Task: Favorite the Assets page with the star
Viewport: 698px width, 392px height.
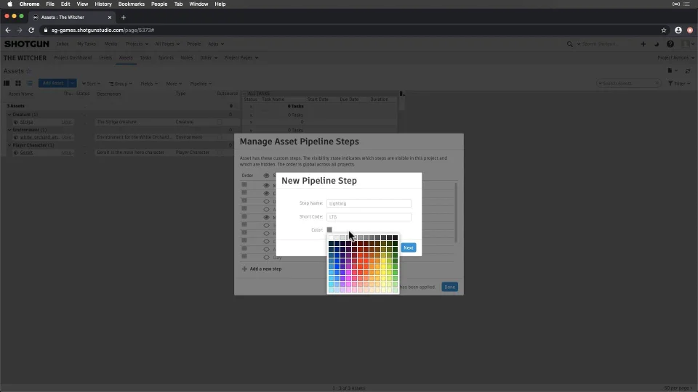Action: pos(28,71)
